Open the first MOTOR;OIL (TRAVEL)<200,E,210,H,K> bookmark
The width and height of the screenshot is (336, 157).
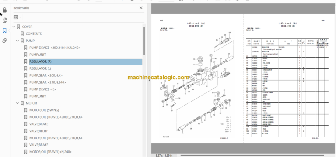56,117
